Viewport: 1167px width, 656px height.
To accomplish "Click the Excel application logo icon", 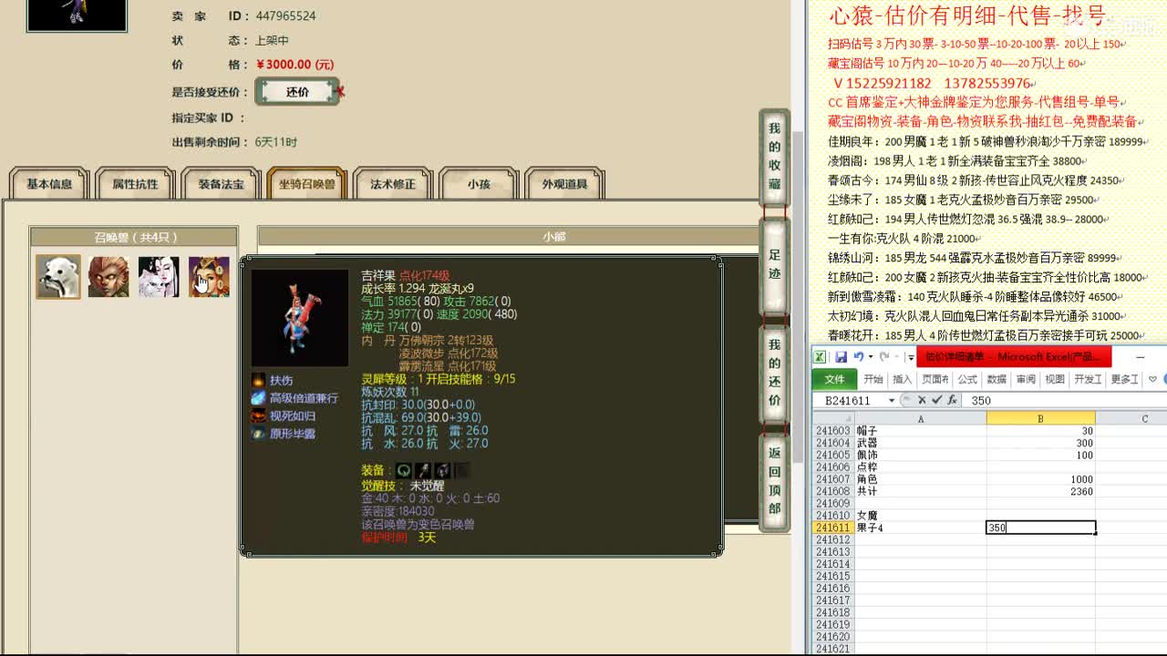I will (x=820, y=357).
